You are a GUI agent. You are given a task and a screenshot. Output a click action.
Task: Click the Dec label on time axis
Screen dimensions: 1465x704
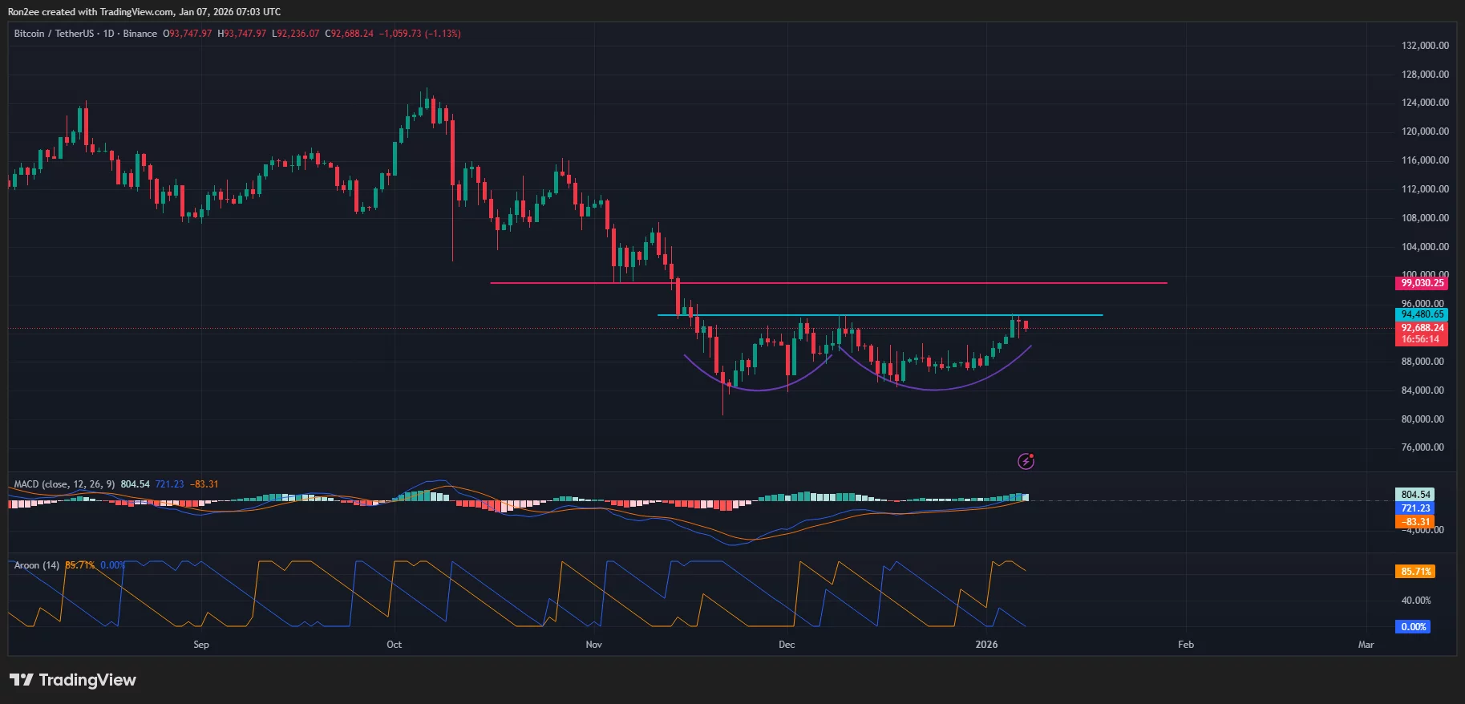pyautogui.click(x=787, y=645)
